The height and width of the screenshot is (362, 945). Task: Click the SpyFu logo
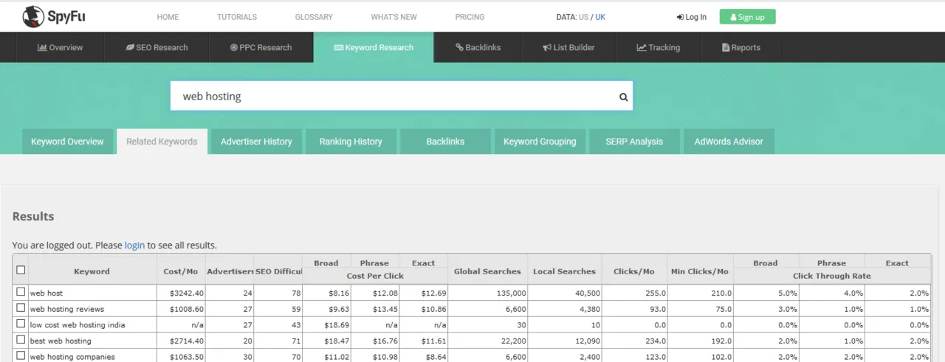pyautogui.click(x=54, y=16)
